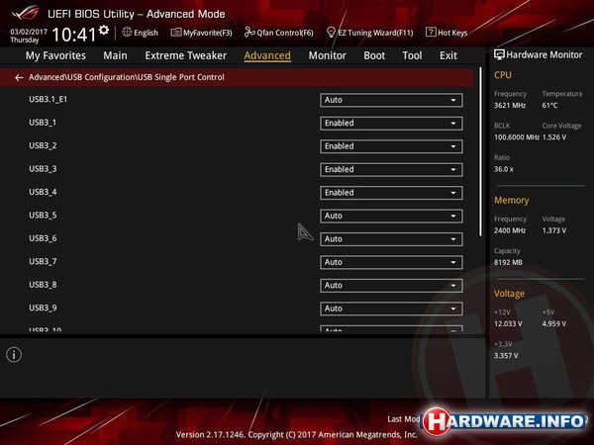594x445 pixels.
Task: Click the 10:41 clock display
Action: click(x=74, y=35)
